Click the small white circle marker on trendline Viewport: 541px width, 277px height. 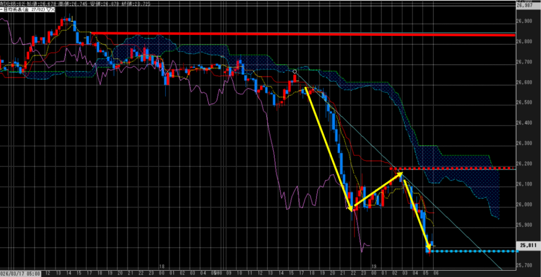coord(294,71)
